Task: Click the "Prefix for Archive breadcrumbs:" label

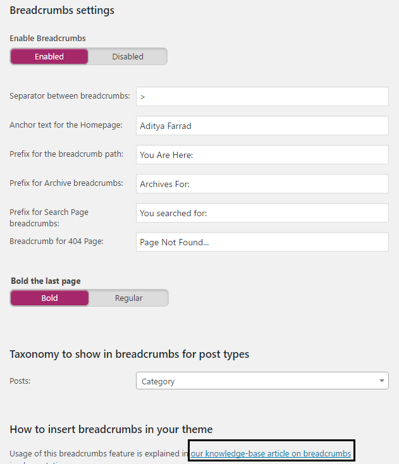Action: coord(66,183)
